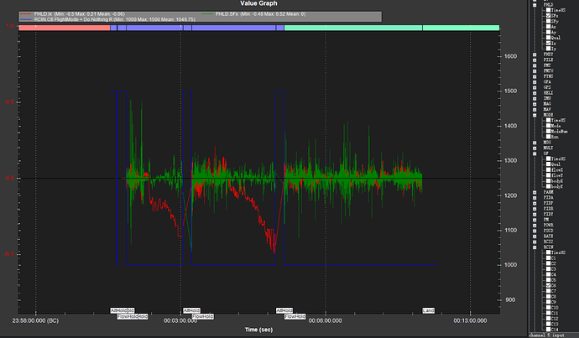Select the GPA tree item label
Image resolution: width=579 pixels, height=338 pixels.
pos(547,82)
